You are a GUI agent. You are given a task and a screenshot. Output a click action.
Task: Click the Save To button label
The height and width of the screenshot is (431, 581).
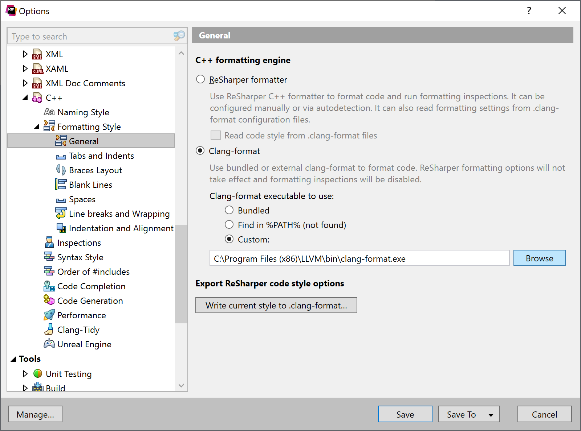(461, 414)
